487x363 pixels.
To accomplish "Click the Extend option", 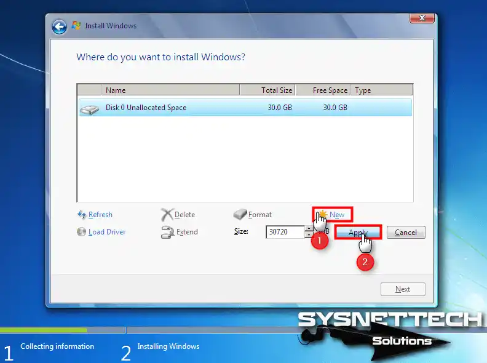I will (187, 232).
